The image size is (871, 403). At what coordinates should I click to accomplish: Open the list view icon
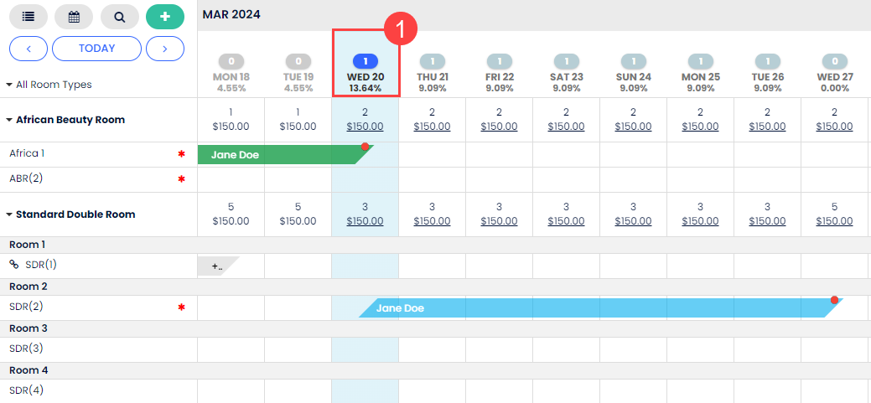[x=29, y=17]
